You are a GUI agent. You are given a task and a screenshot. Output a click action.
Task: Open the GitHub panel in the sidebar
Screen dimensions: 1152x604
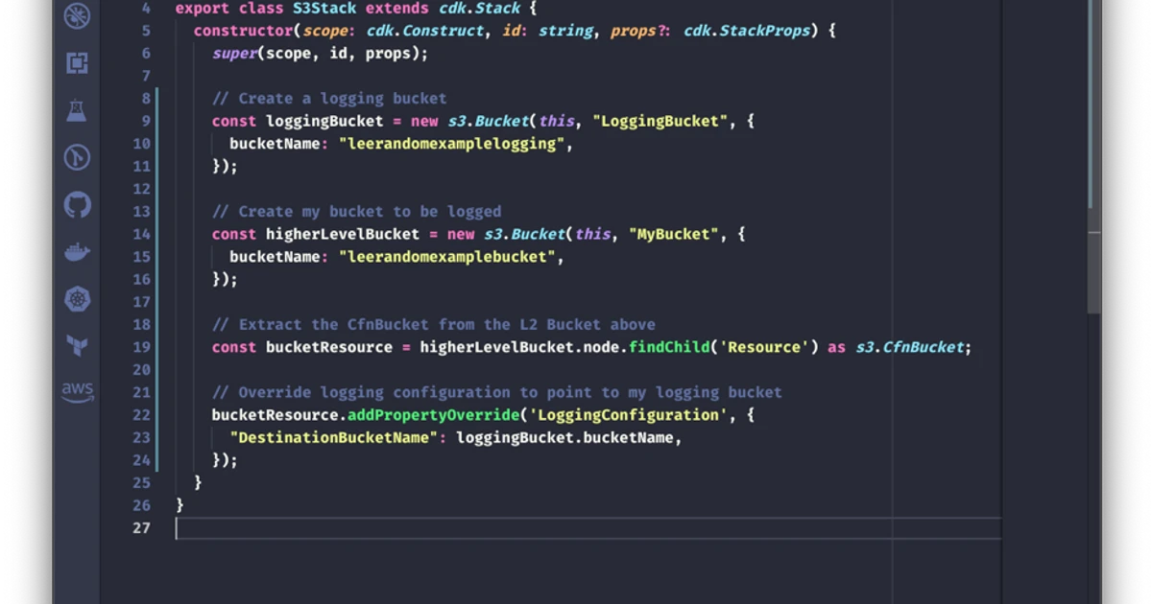point(77,204)
